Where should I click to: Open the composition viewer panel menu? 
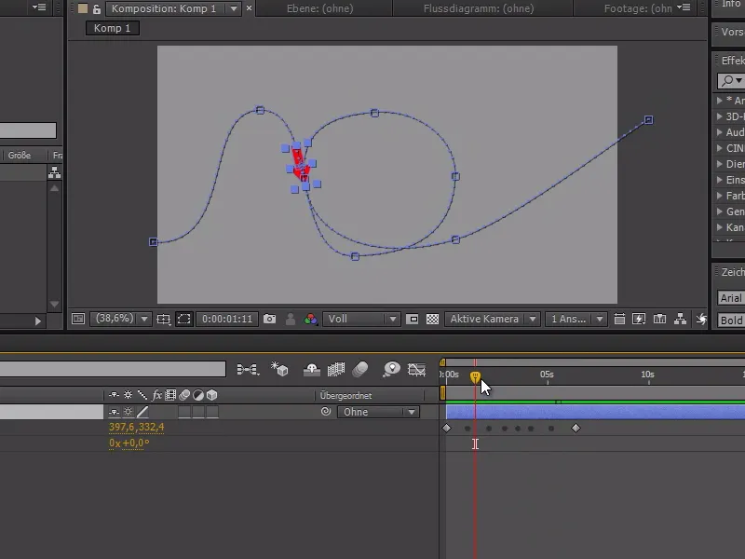[x=684, y=7]
